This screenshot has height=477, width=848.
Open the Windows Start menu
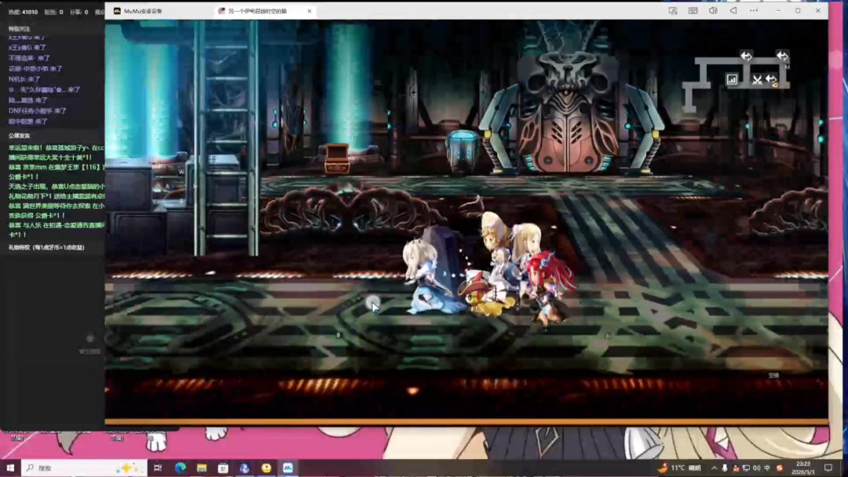(x=9, y=468)
